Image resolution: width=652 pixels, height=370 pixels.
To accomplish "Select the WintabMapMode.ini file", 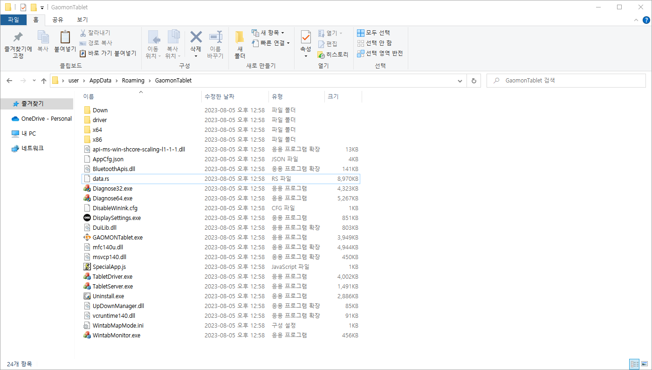I will pos(220,325).
